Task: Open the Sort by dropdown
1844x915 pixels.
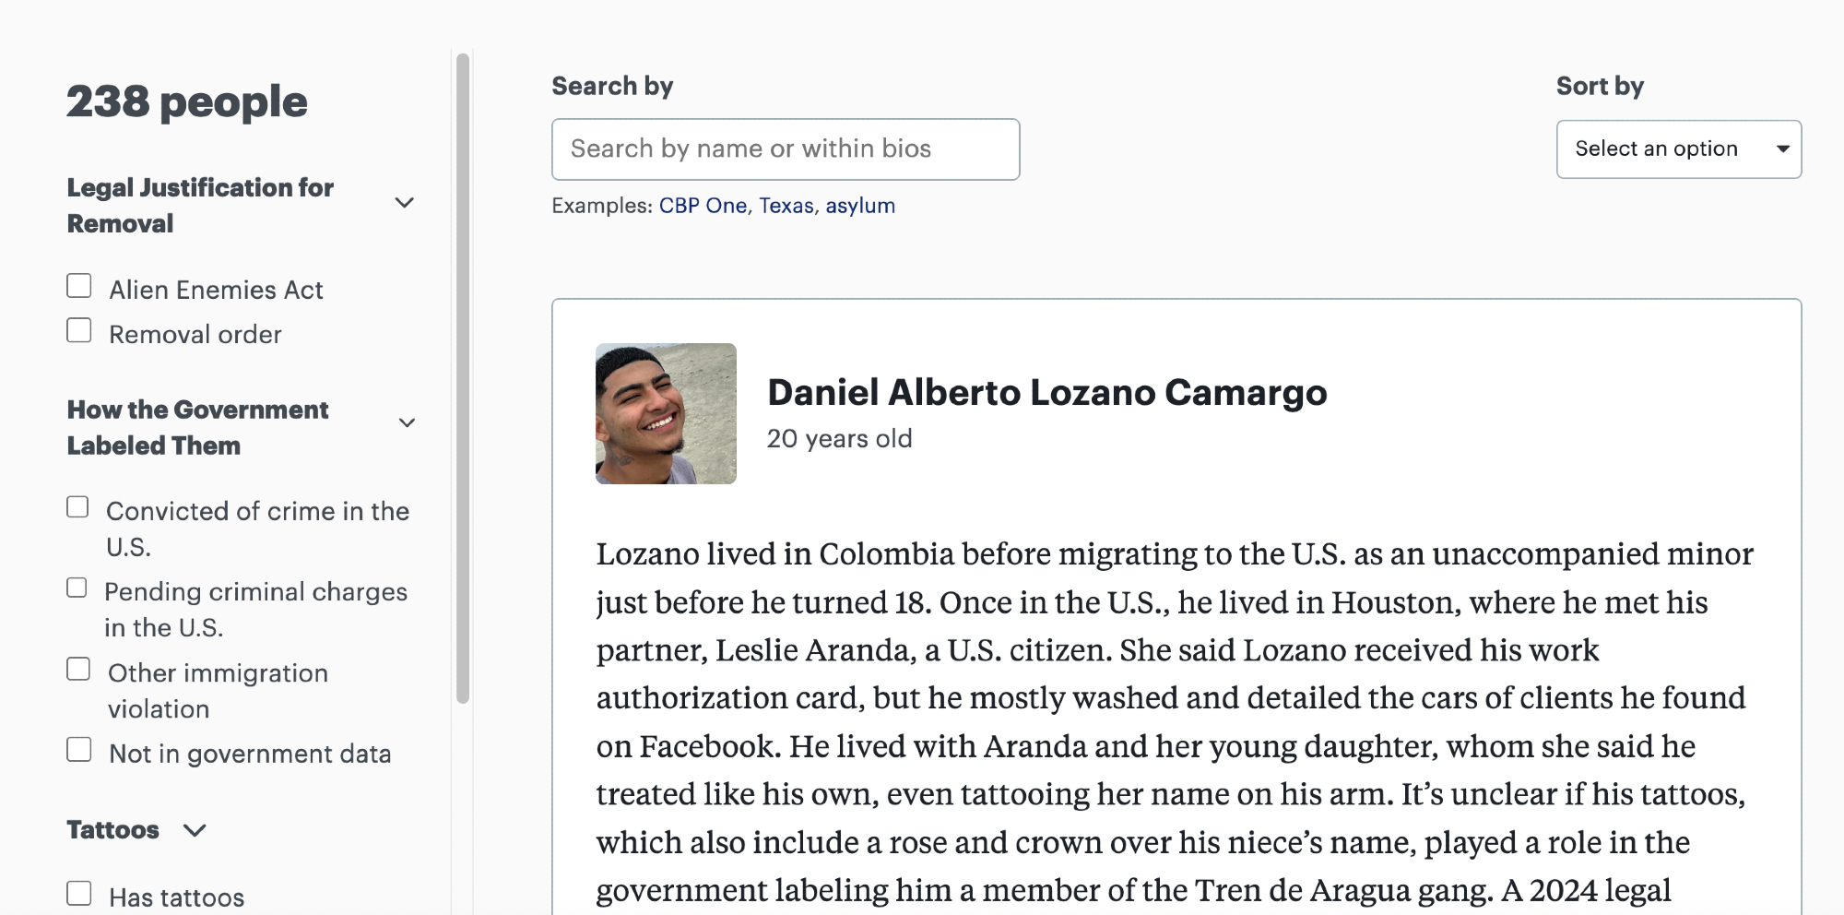Action: coord(1678,149)
